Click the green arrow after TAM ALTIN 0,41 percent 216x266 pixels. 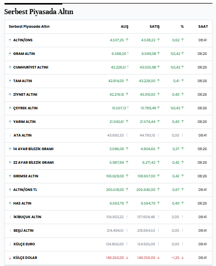tap(182, 81)
